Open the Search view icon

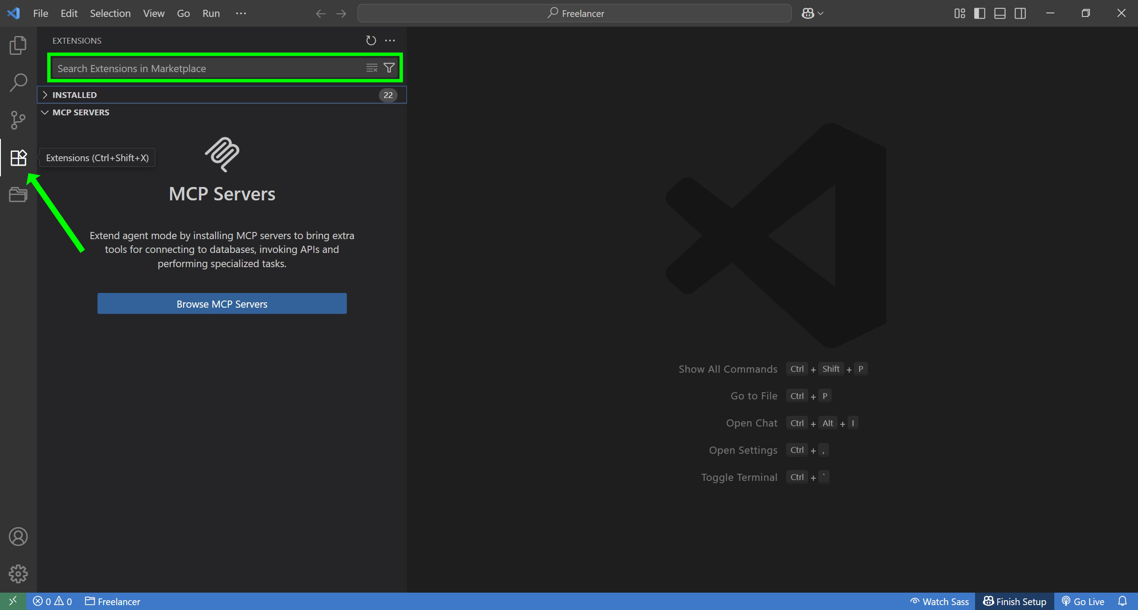click(18, 83)
